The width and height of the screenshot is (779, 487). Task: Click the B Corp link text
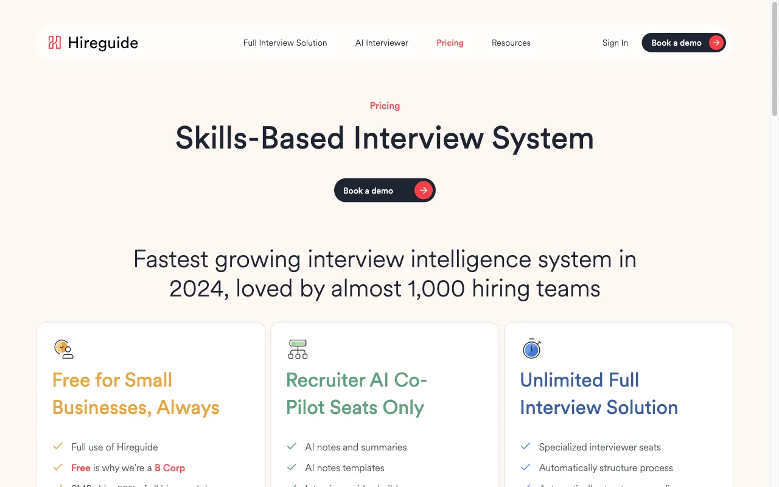coord(170,468)
